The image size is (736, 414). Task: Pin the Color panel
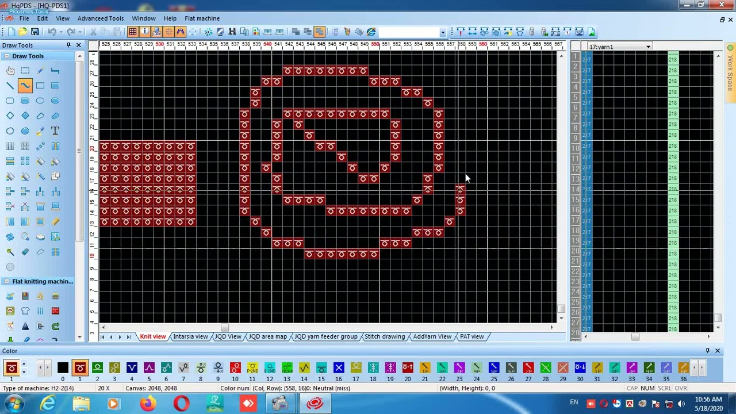coord(707,350)
